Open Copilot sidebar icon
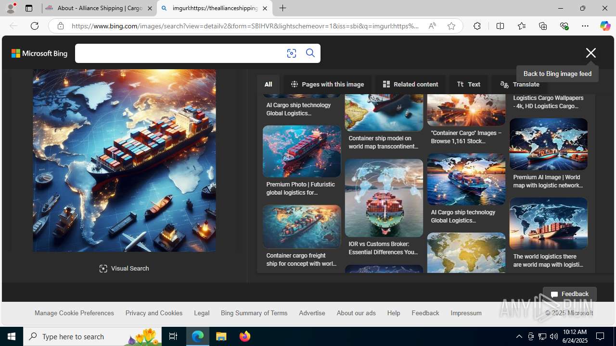Viewport: 616px width, 346px height. (x=605, y=26)
